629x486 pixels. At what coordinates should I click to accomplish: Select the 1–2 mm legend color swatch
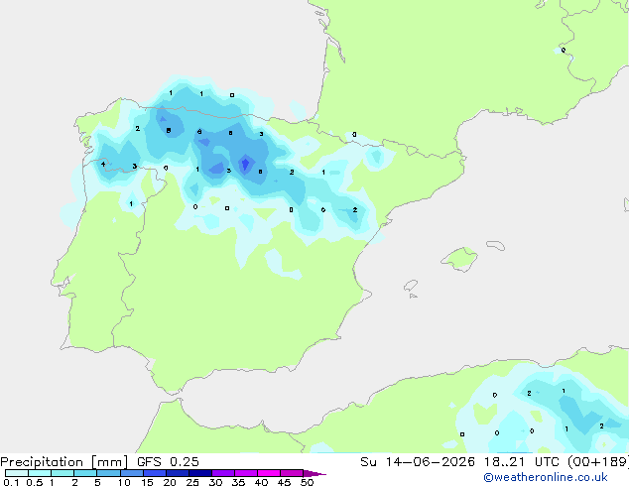pyautogui.click(x=63, y=473)
